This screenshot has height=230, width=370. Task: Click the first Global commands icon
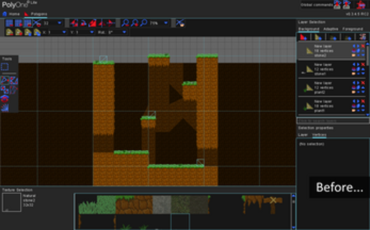(337, 5)
